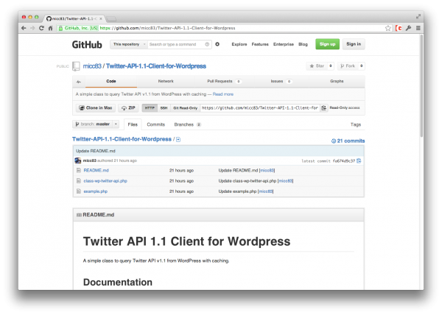Open Pull Requests tab

[x=224, y=81]
